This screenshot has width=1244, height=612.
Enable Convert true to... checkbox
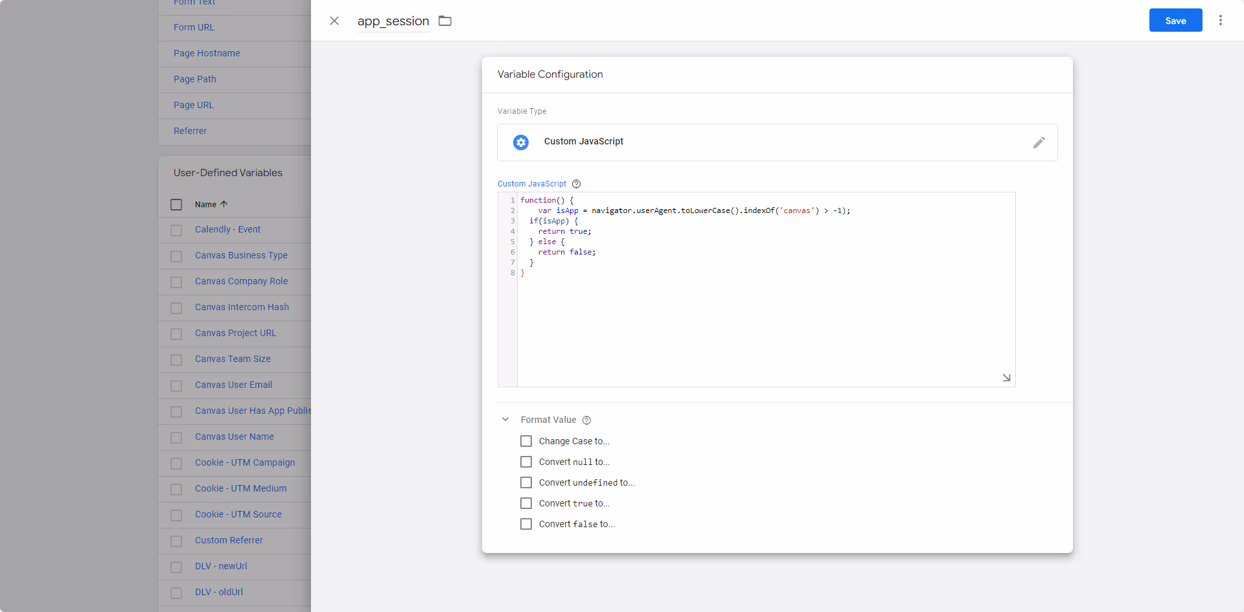pyautogui.click(x=526, y=503)
